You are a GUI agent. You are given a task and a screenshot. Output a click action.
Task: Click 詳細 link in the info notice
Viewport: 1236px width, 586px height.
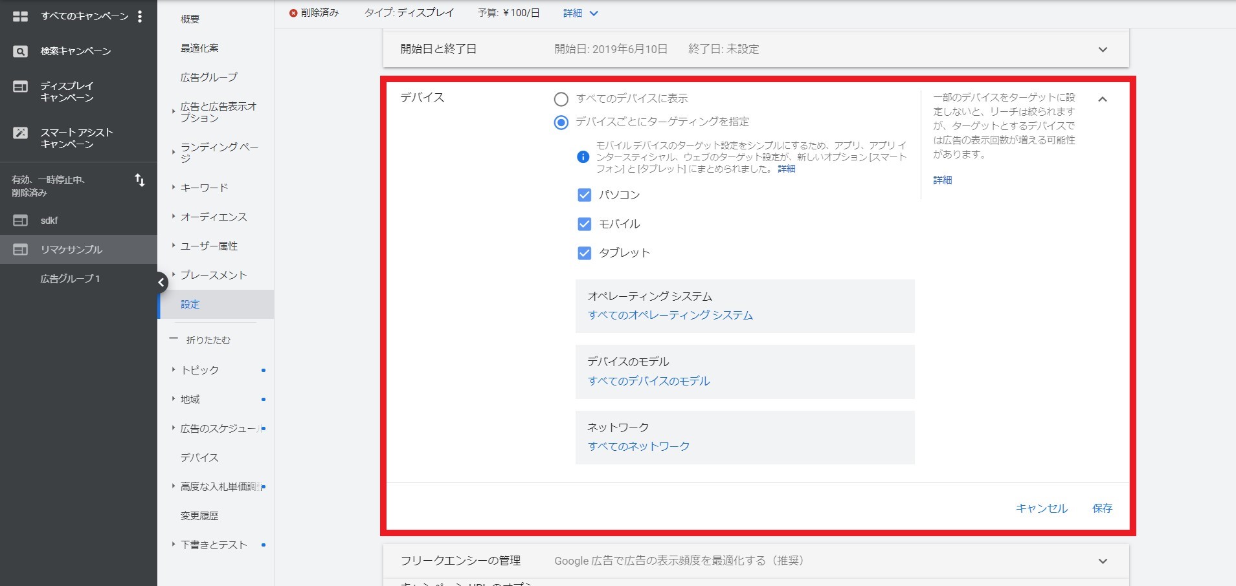pos(787,169)
